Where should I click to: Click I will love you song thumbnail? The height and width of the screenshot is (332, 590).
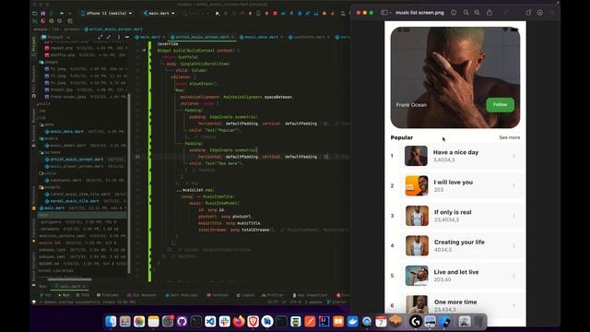pos(417,185)
